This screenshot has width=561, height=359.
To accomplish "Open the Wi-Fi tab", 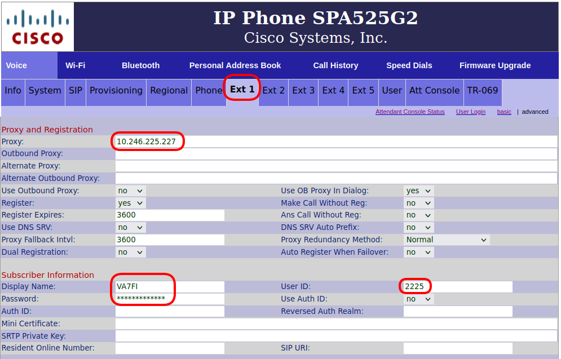I will coord(75,65).
